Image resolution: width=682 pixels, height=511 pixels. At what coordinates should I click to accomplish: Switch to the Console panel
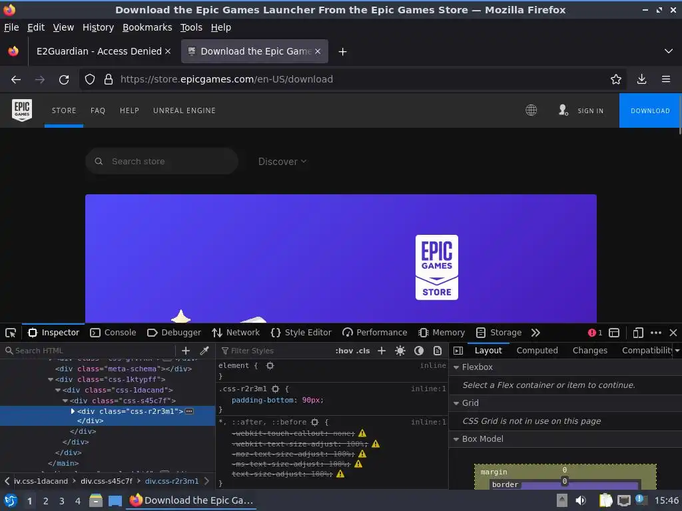pos(113,333)
